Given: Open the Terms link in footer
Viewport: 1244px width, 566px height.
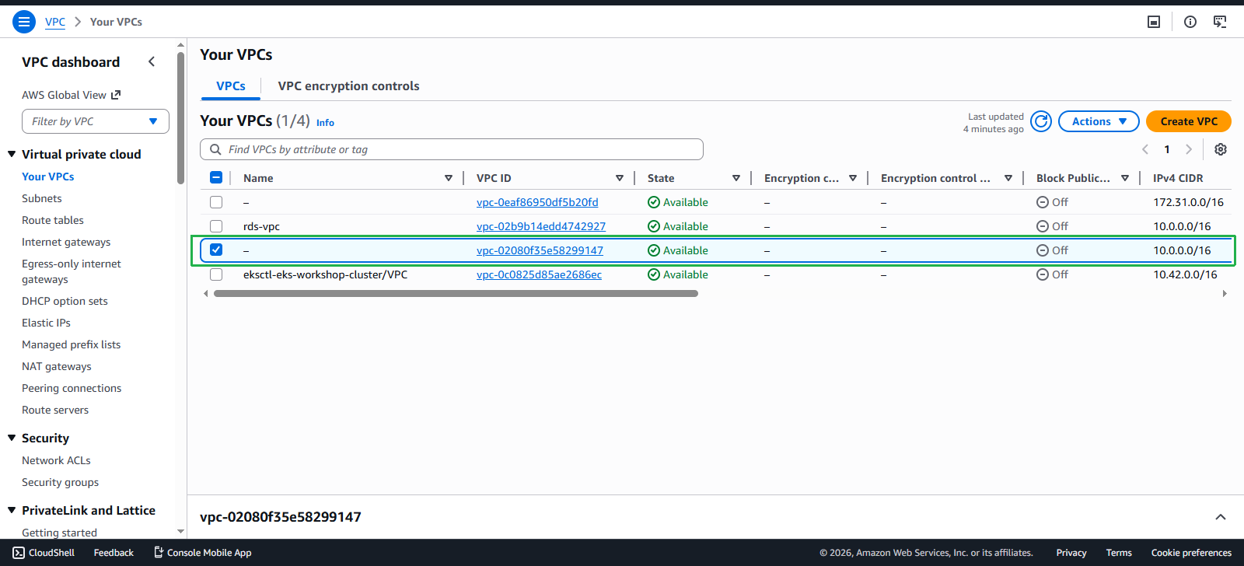Looking at the screenshot, I should coord(1119,553).
